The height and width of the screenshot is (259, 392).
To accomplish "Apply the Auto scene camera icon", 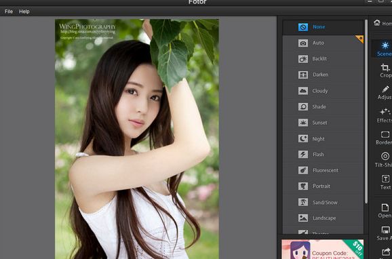I will pyautogui.click(x=303, y=43).
